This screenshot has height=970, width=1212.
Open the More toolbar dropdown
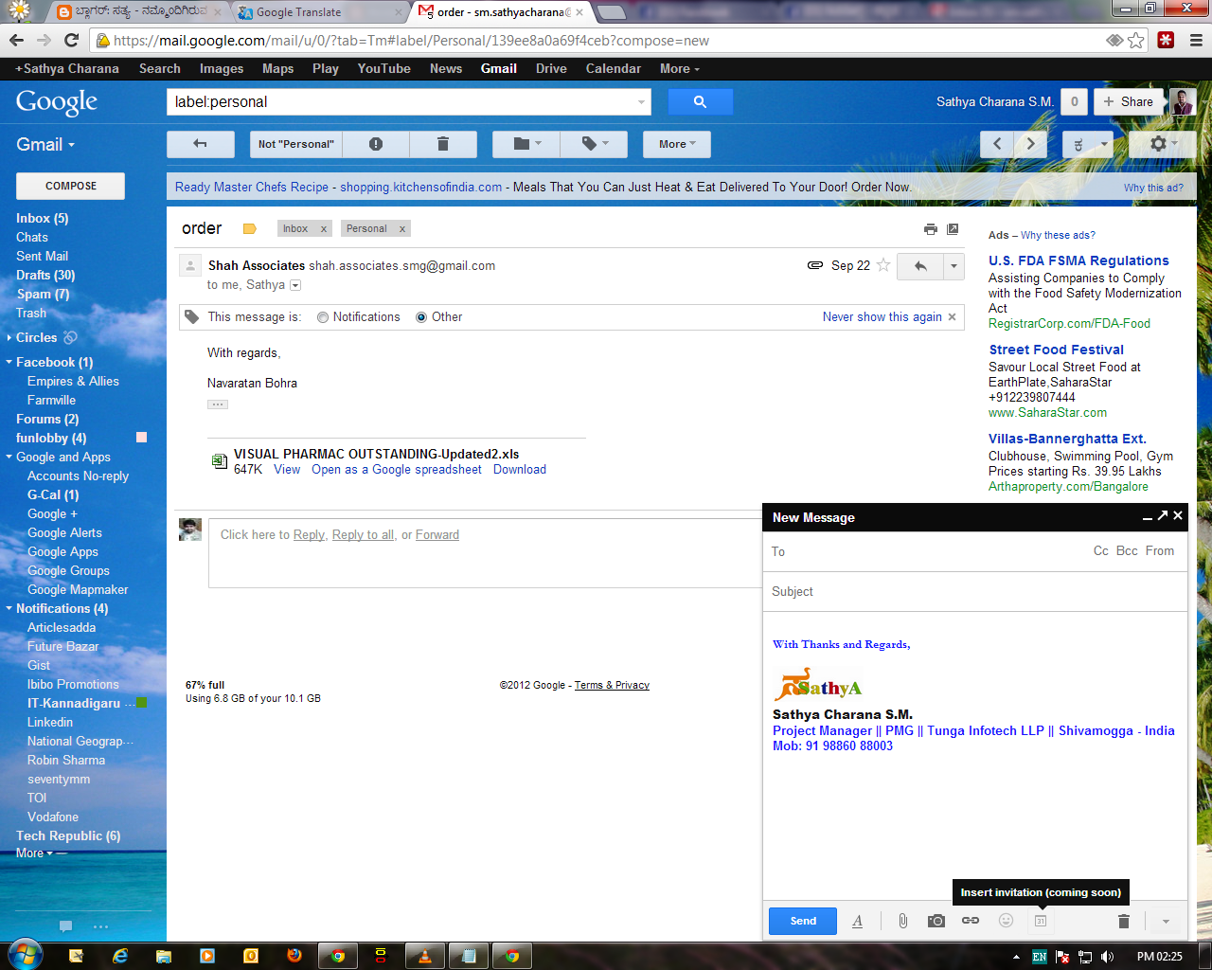click(x=677, y=144)
